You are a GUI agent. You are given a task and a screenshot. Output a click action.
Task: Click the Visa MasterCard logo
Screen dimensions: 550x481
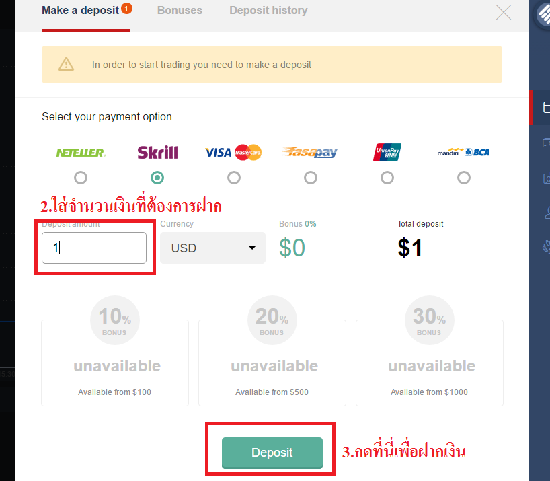pyautogui.click(x=233, y=152)
